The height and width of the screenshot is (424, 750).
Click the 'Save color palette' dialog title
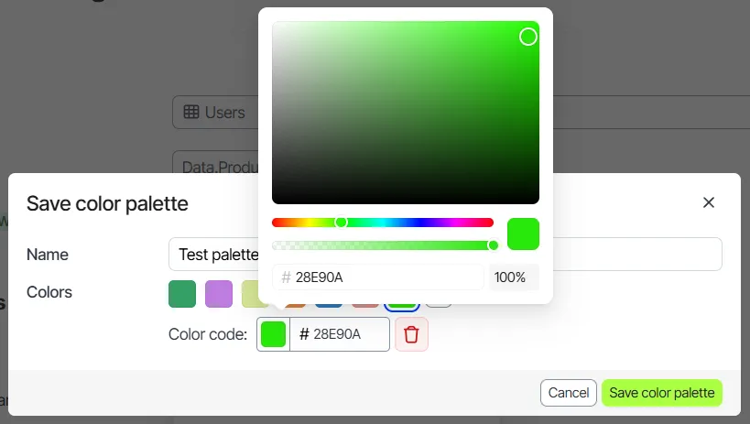tap(107, 204)
